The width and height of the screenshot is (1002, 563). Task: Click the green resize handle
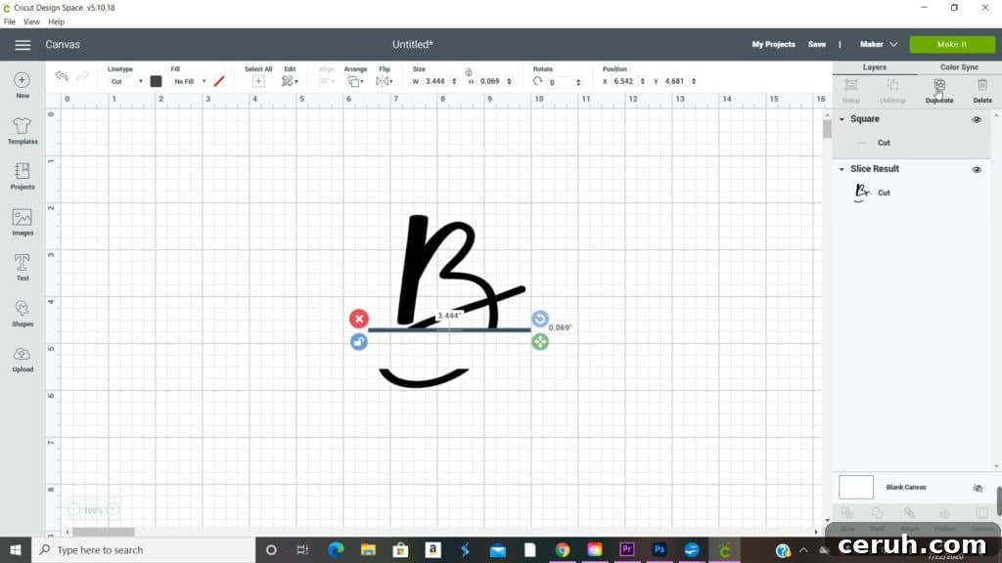point(540,342)
